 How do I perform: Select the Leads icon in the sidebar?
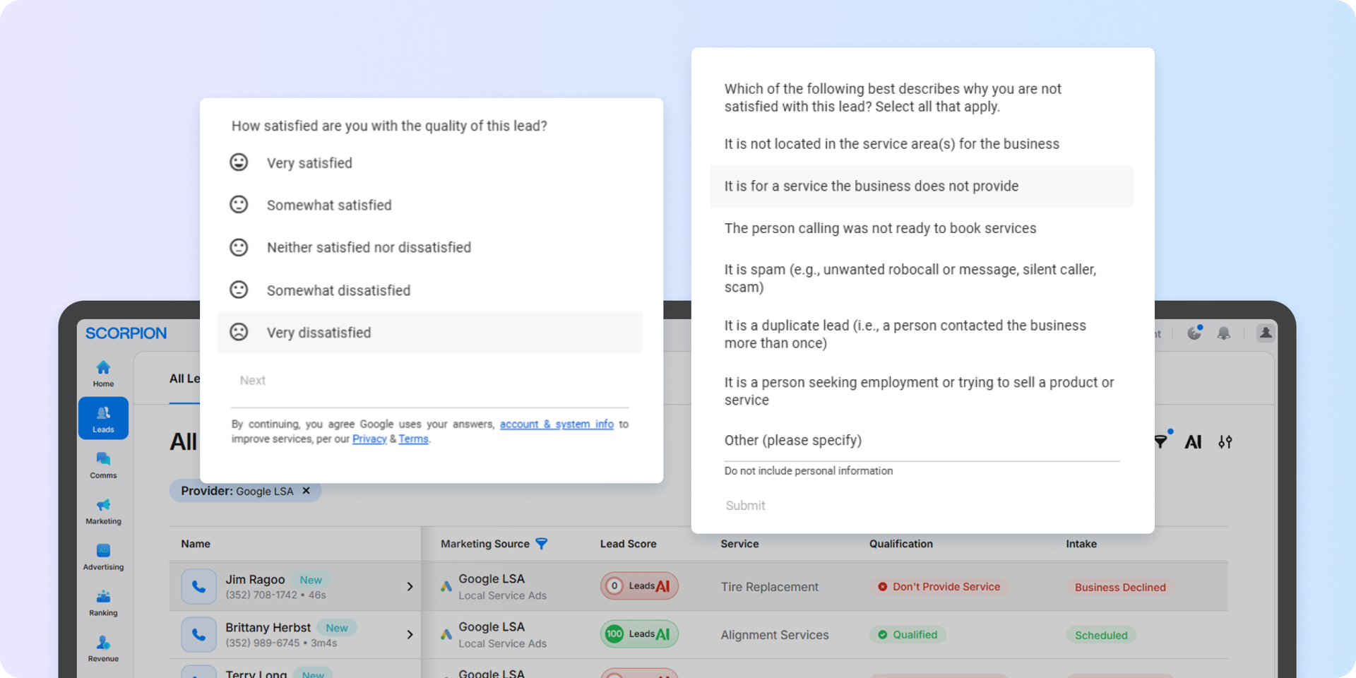click(x=103, y=417)
